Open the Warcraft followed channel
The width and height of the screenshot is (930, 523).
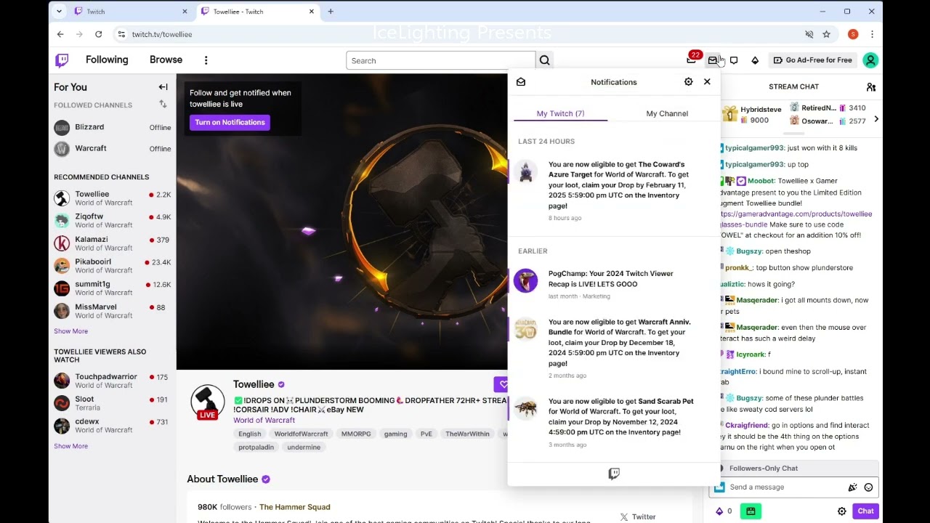(113, 148)
